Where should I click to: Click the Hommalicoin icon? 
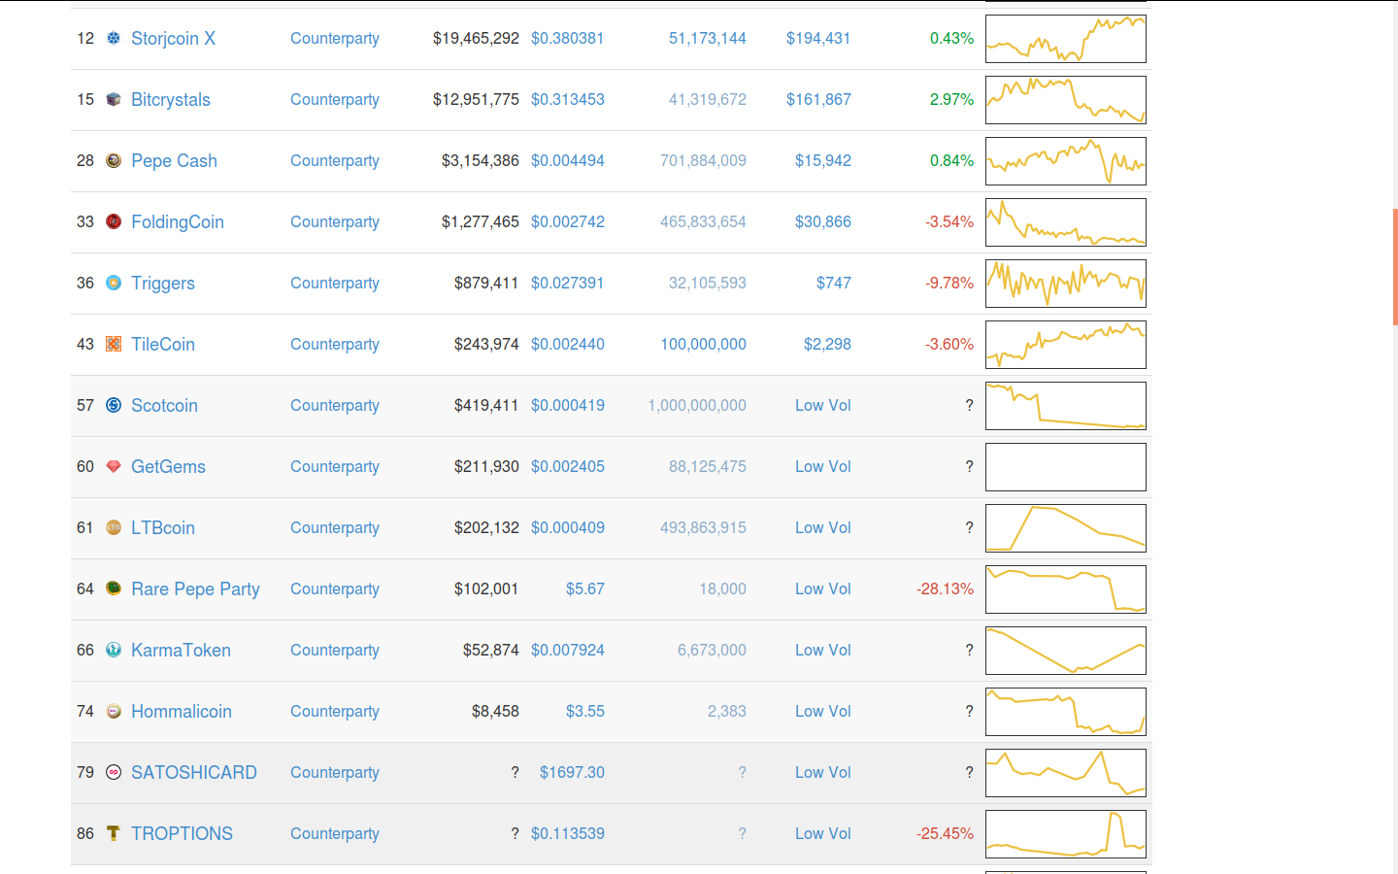point(114,711)
